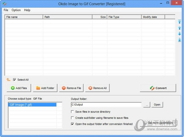184x137 pixels.
Task: Uncheck Open the output folder after conversion
Action: click(x=72, y=124)
